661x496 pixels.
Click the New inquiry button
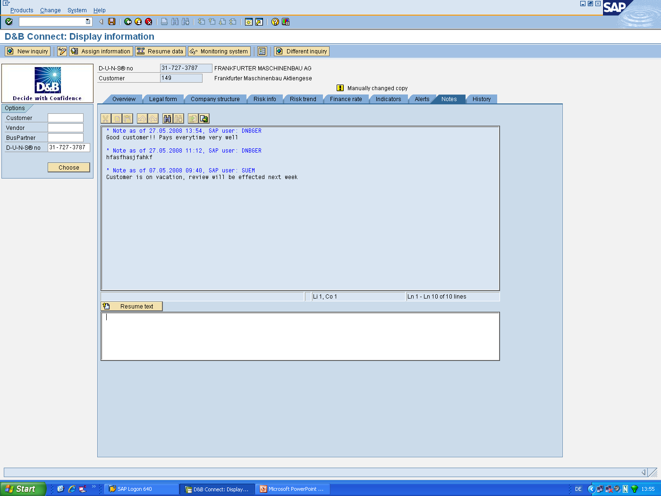pos(27,51)
